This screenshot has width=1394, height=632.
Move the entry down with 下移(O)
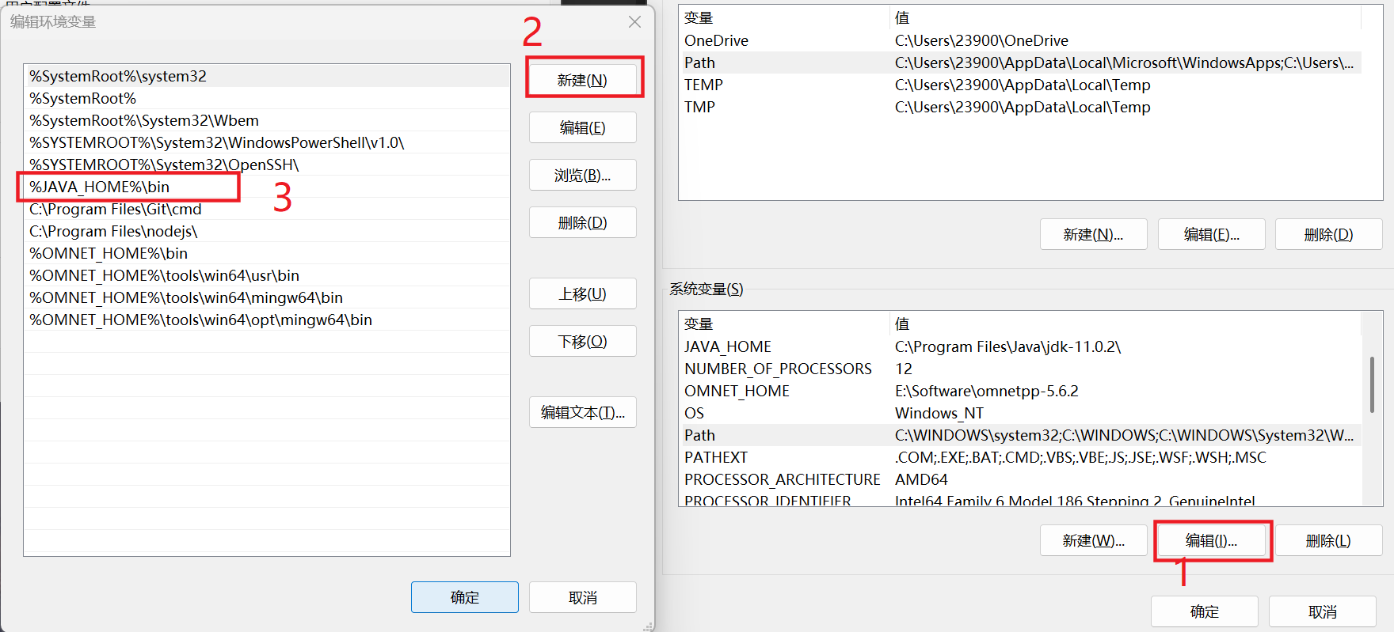click(x=582, y=341)
